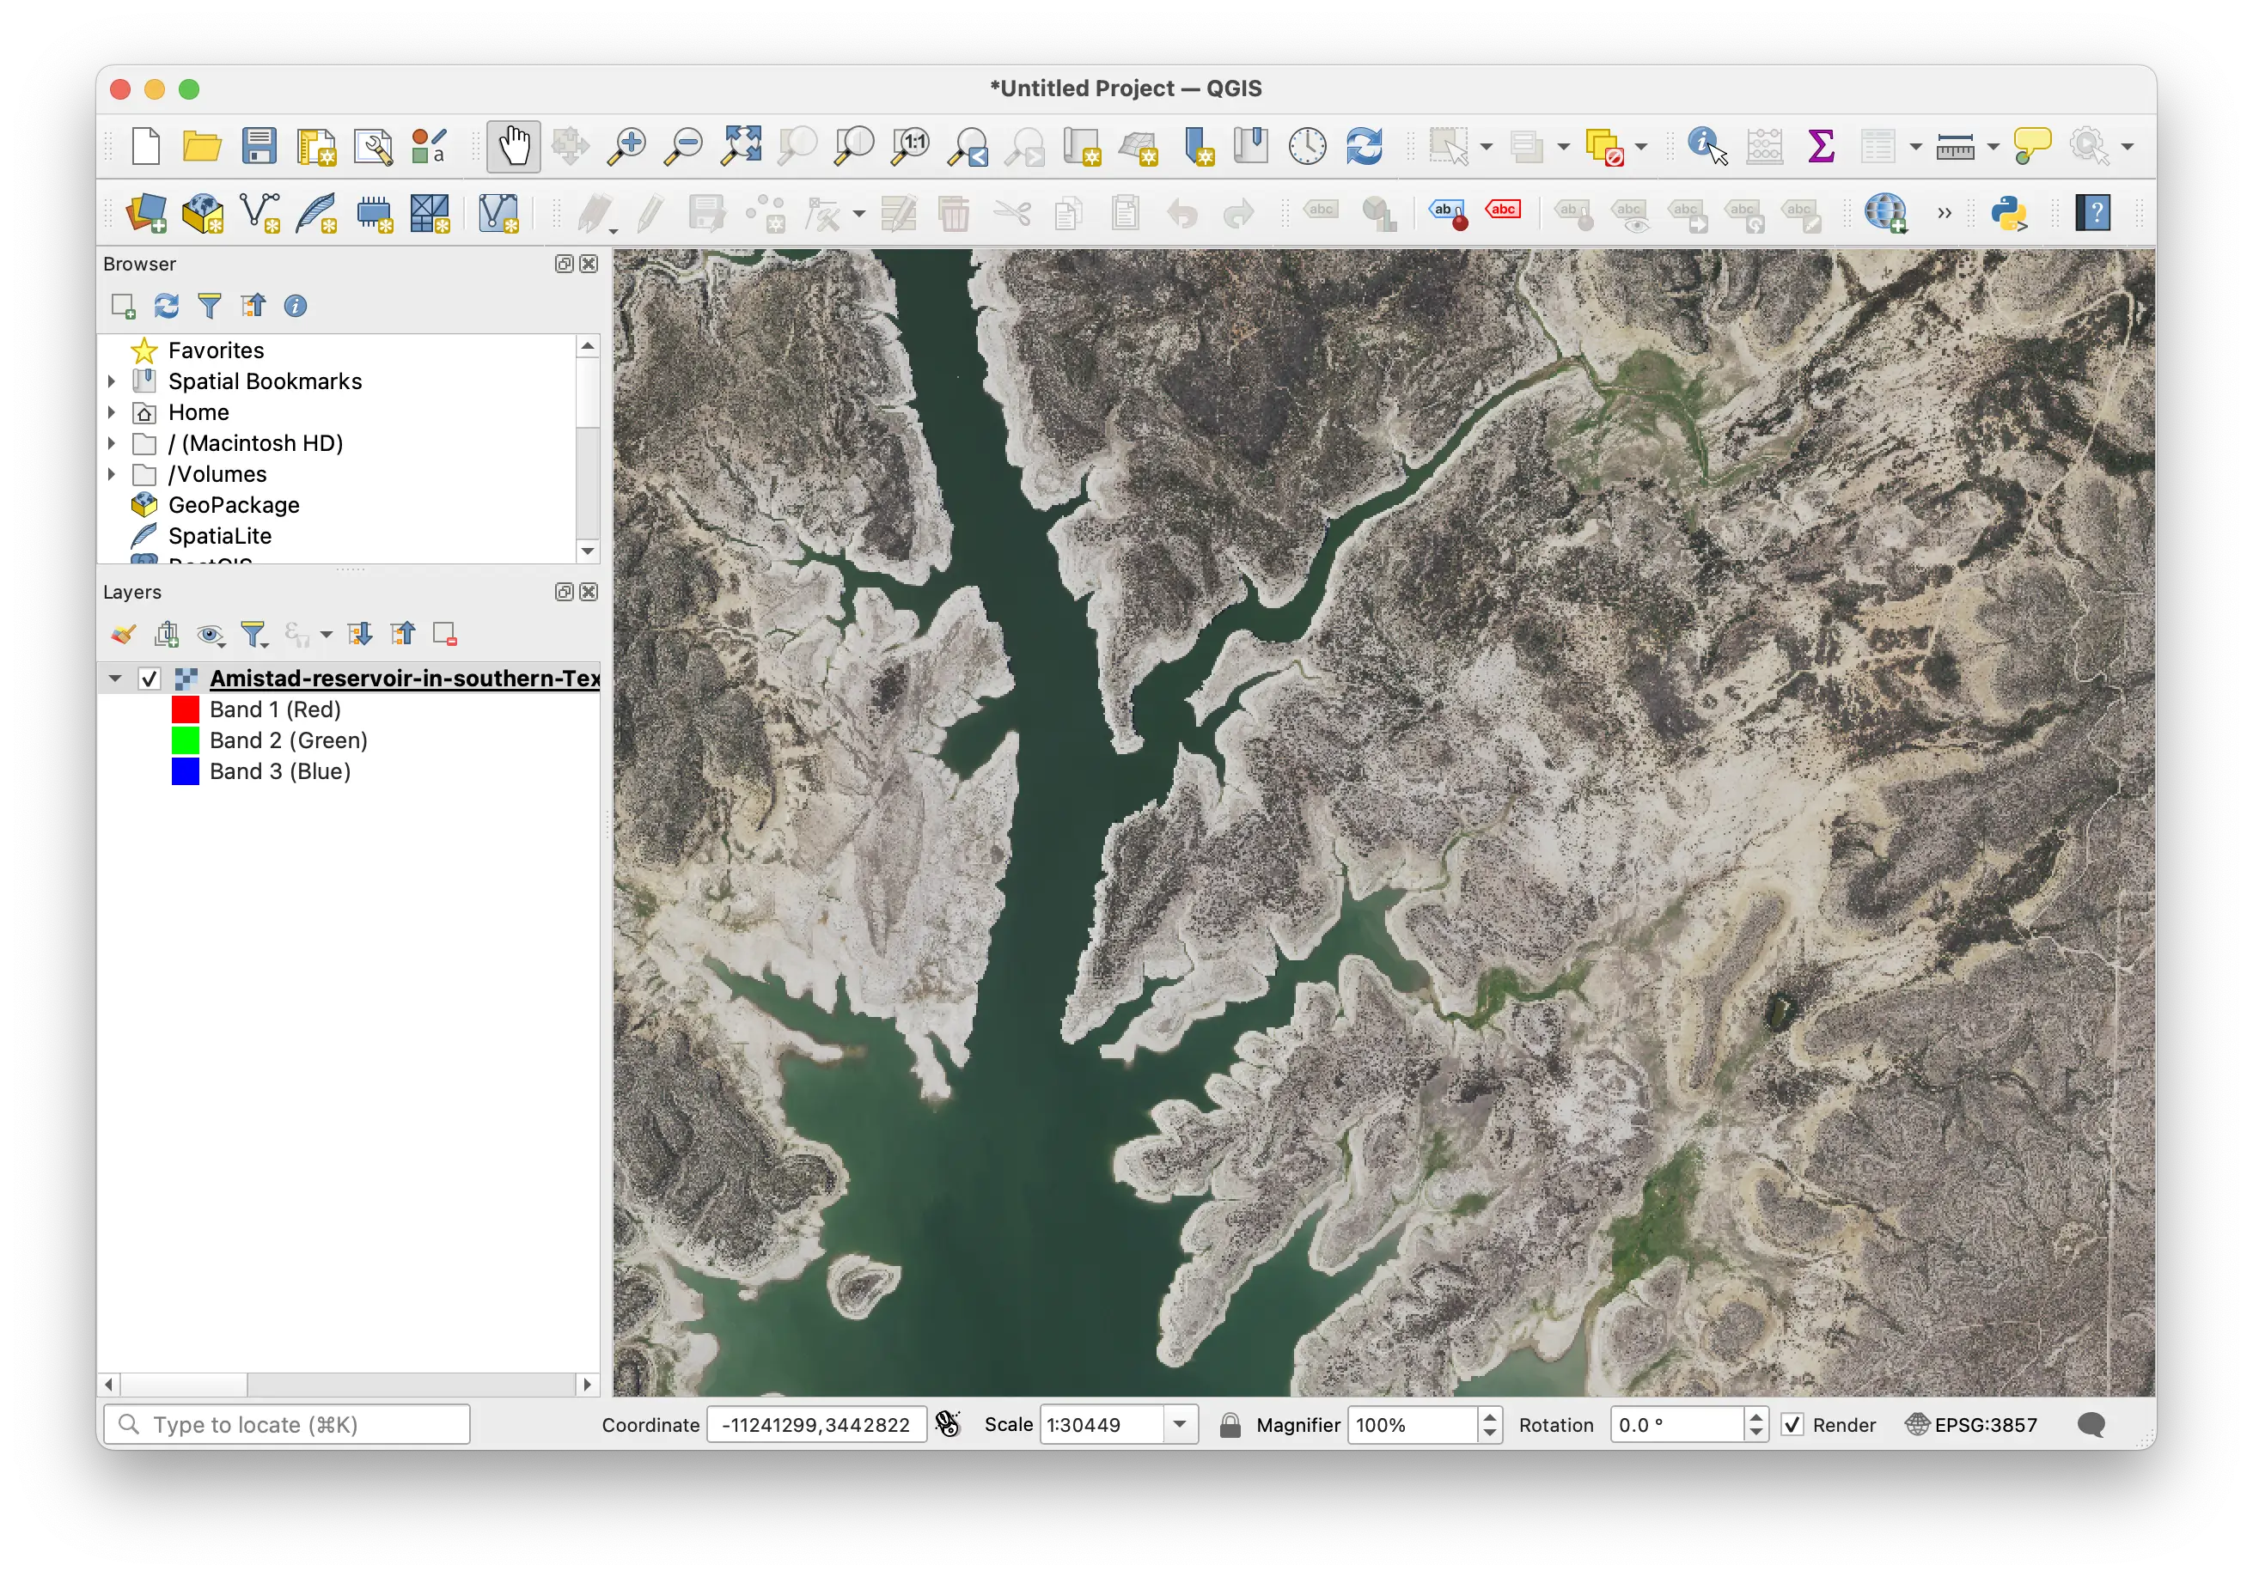Toggle the extents lock icon beside Scale

pos(1230,1425)
